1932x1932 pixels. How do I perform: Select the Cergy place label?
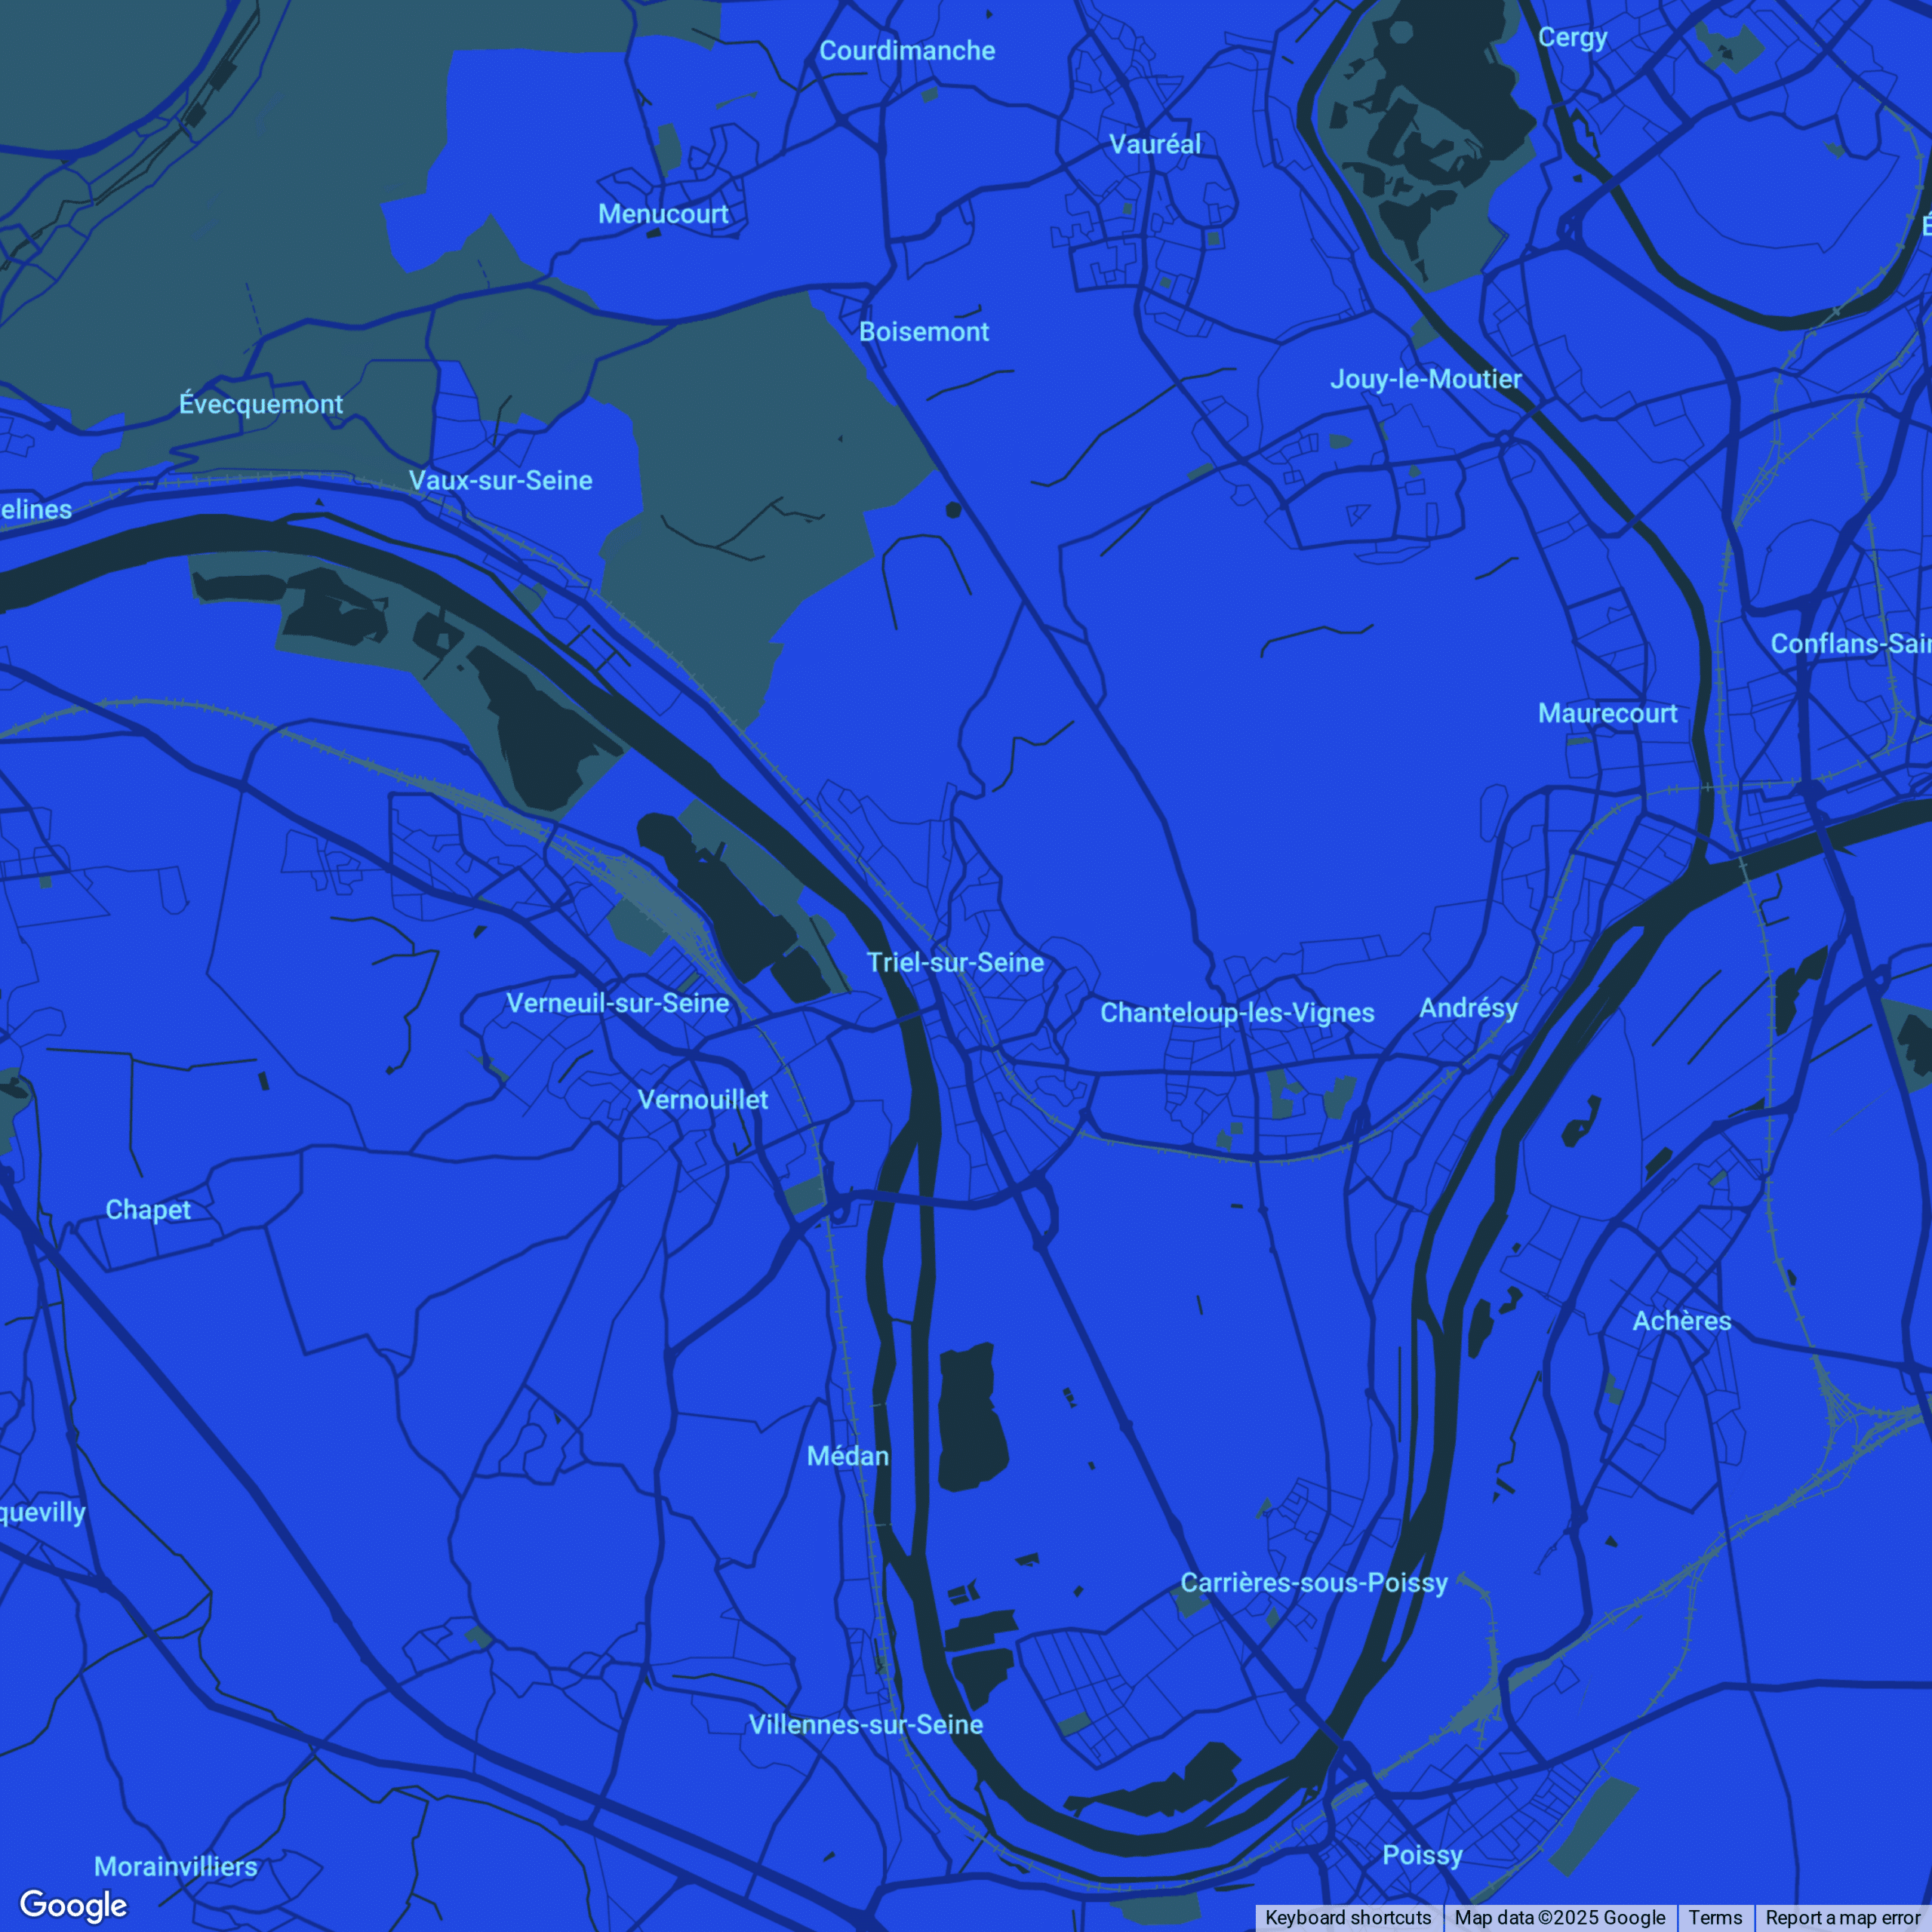point(1573,39)
